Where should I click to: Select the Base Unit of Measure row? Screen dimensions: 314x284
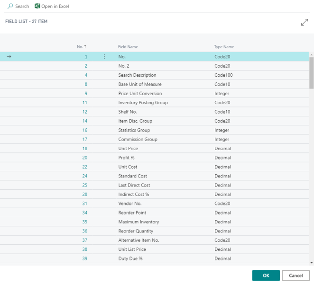coord(154,84)
